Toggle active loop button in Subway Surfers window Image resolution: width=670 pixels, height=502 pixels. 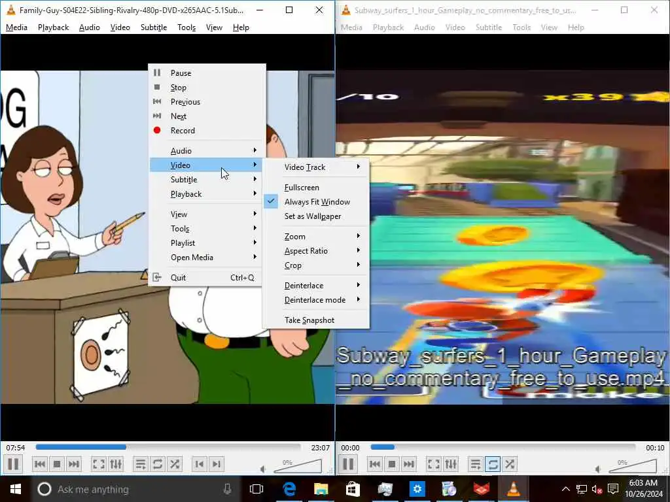pos(493,464)
